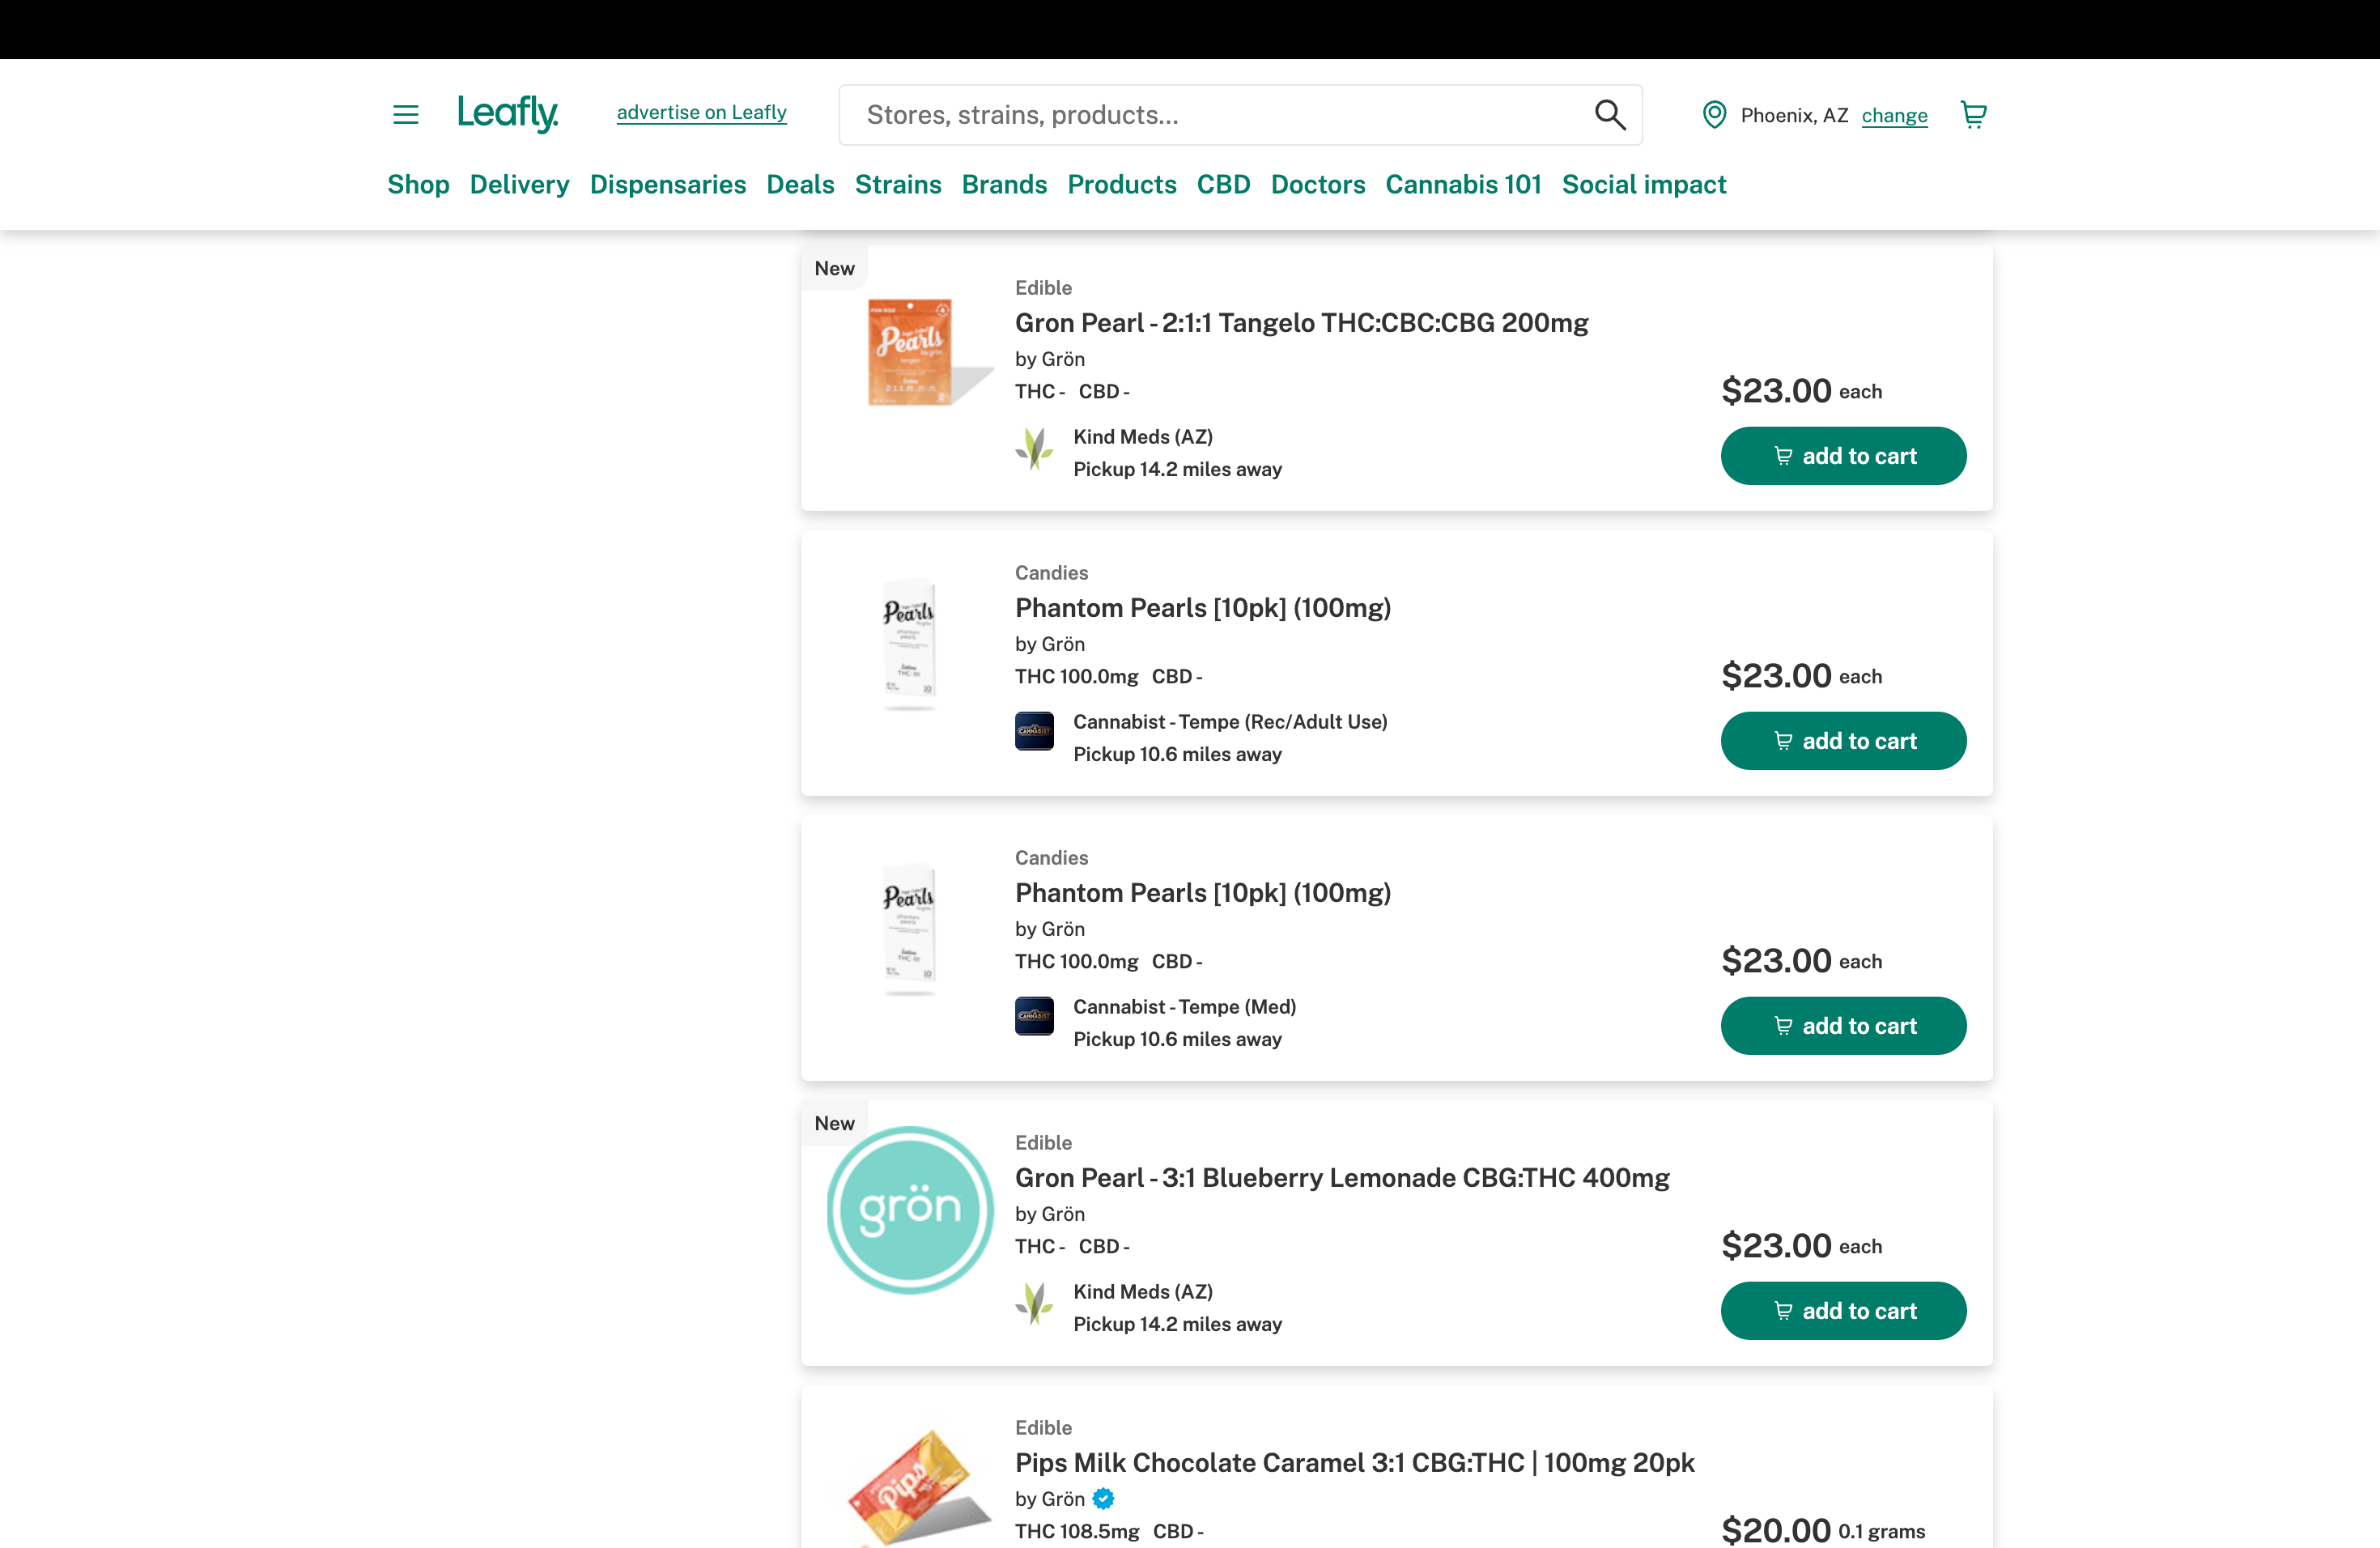
Task: Open the grön teal logo thumbnail
Action: click(910, 1210)
